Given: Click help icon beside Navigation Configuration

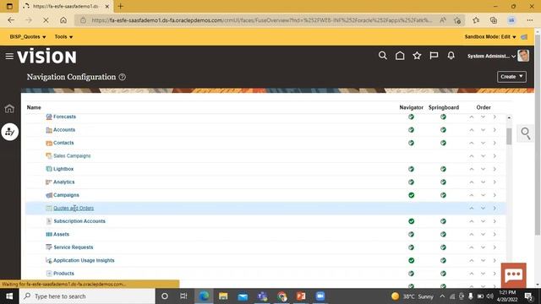Looking at the screenshot, I should tap(122, 77).
